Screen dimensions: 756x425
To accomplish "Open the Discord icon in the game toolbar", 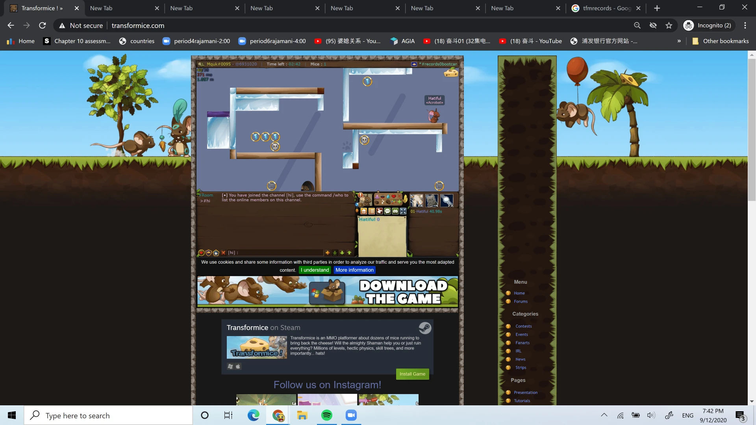I will point(395,211).
